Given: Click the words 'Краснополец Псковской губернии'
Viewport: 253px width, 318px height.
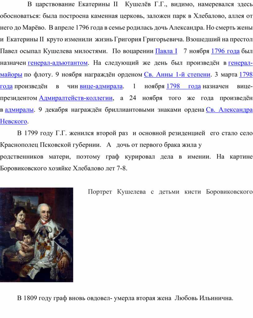Looking at the screenshot, I should pyautogui.click(x=50, y=145).
